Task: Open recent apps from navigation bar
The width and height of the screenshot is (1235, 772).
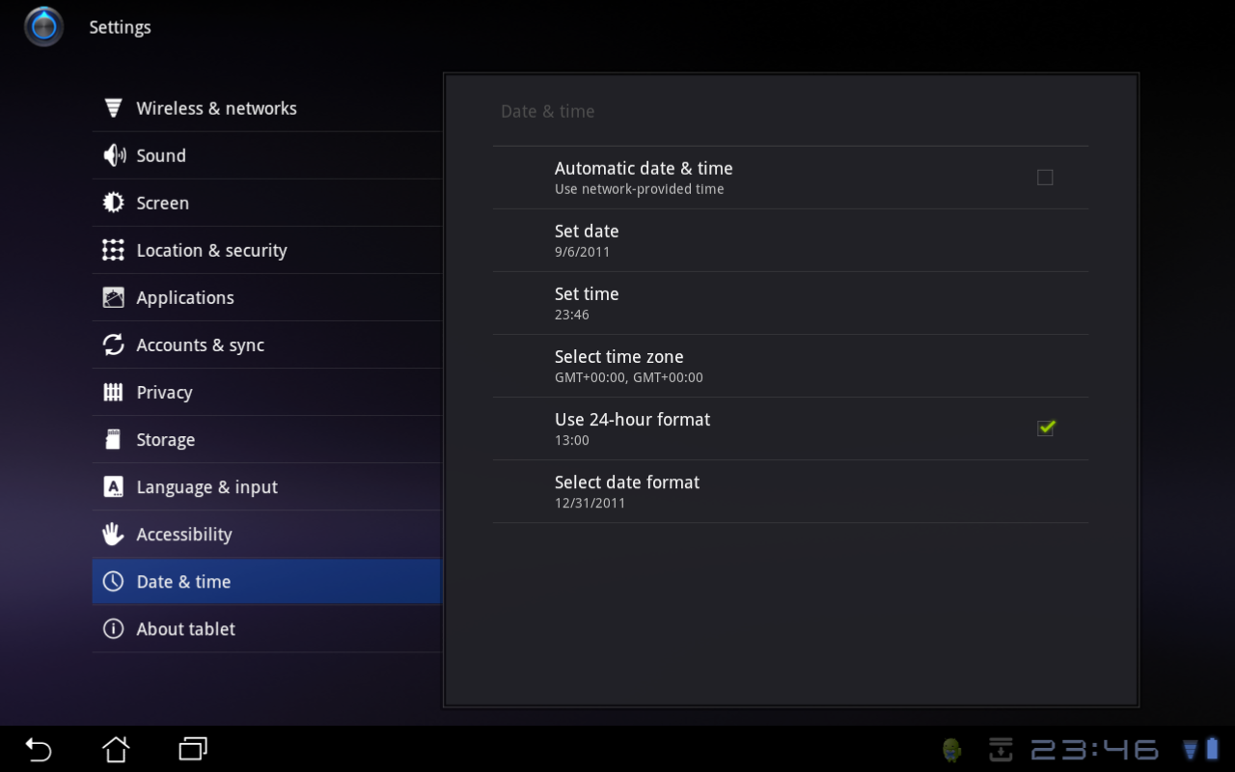Action: pos(193,749)
